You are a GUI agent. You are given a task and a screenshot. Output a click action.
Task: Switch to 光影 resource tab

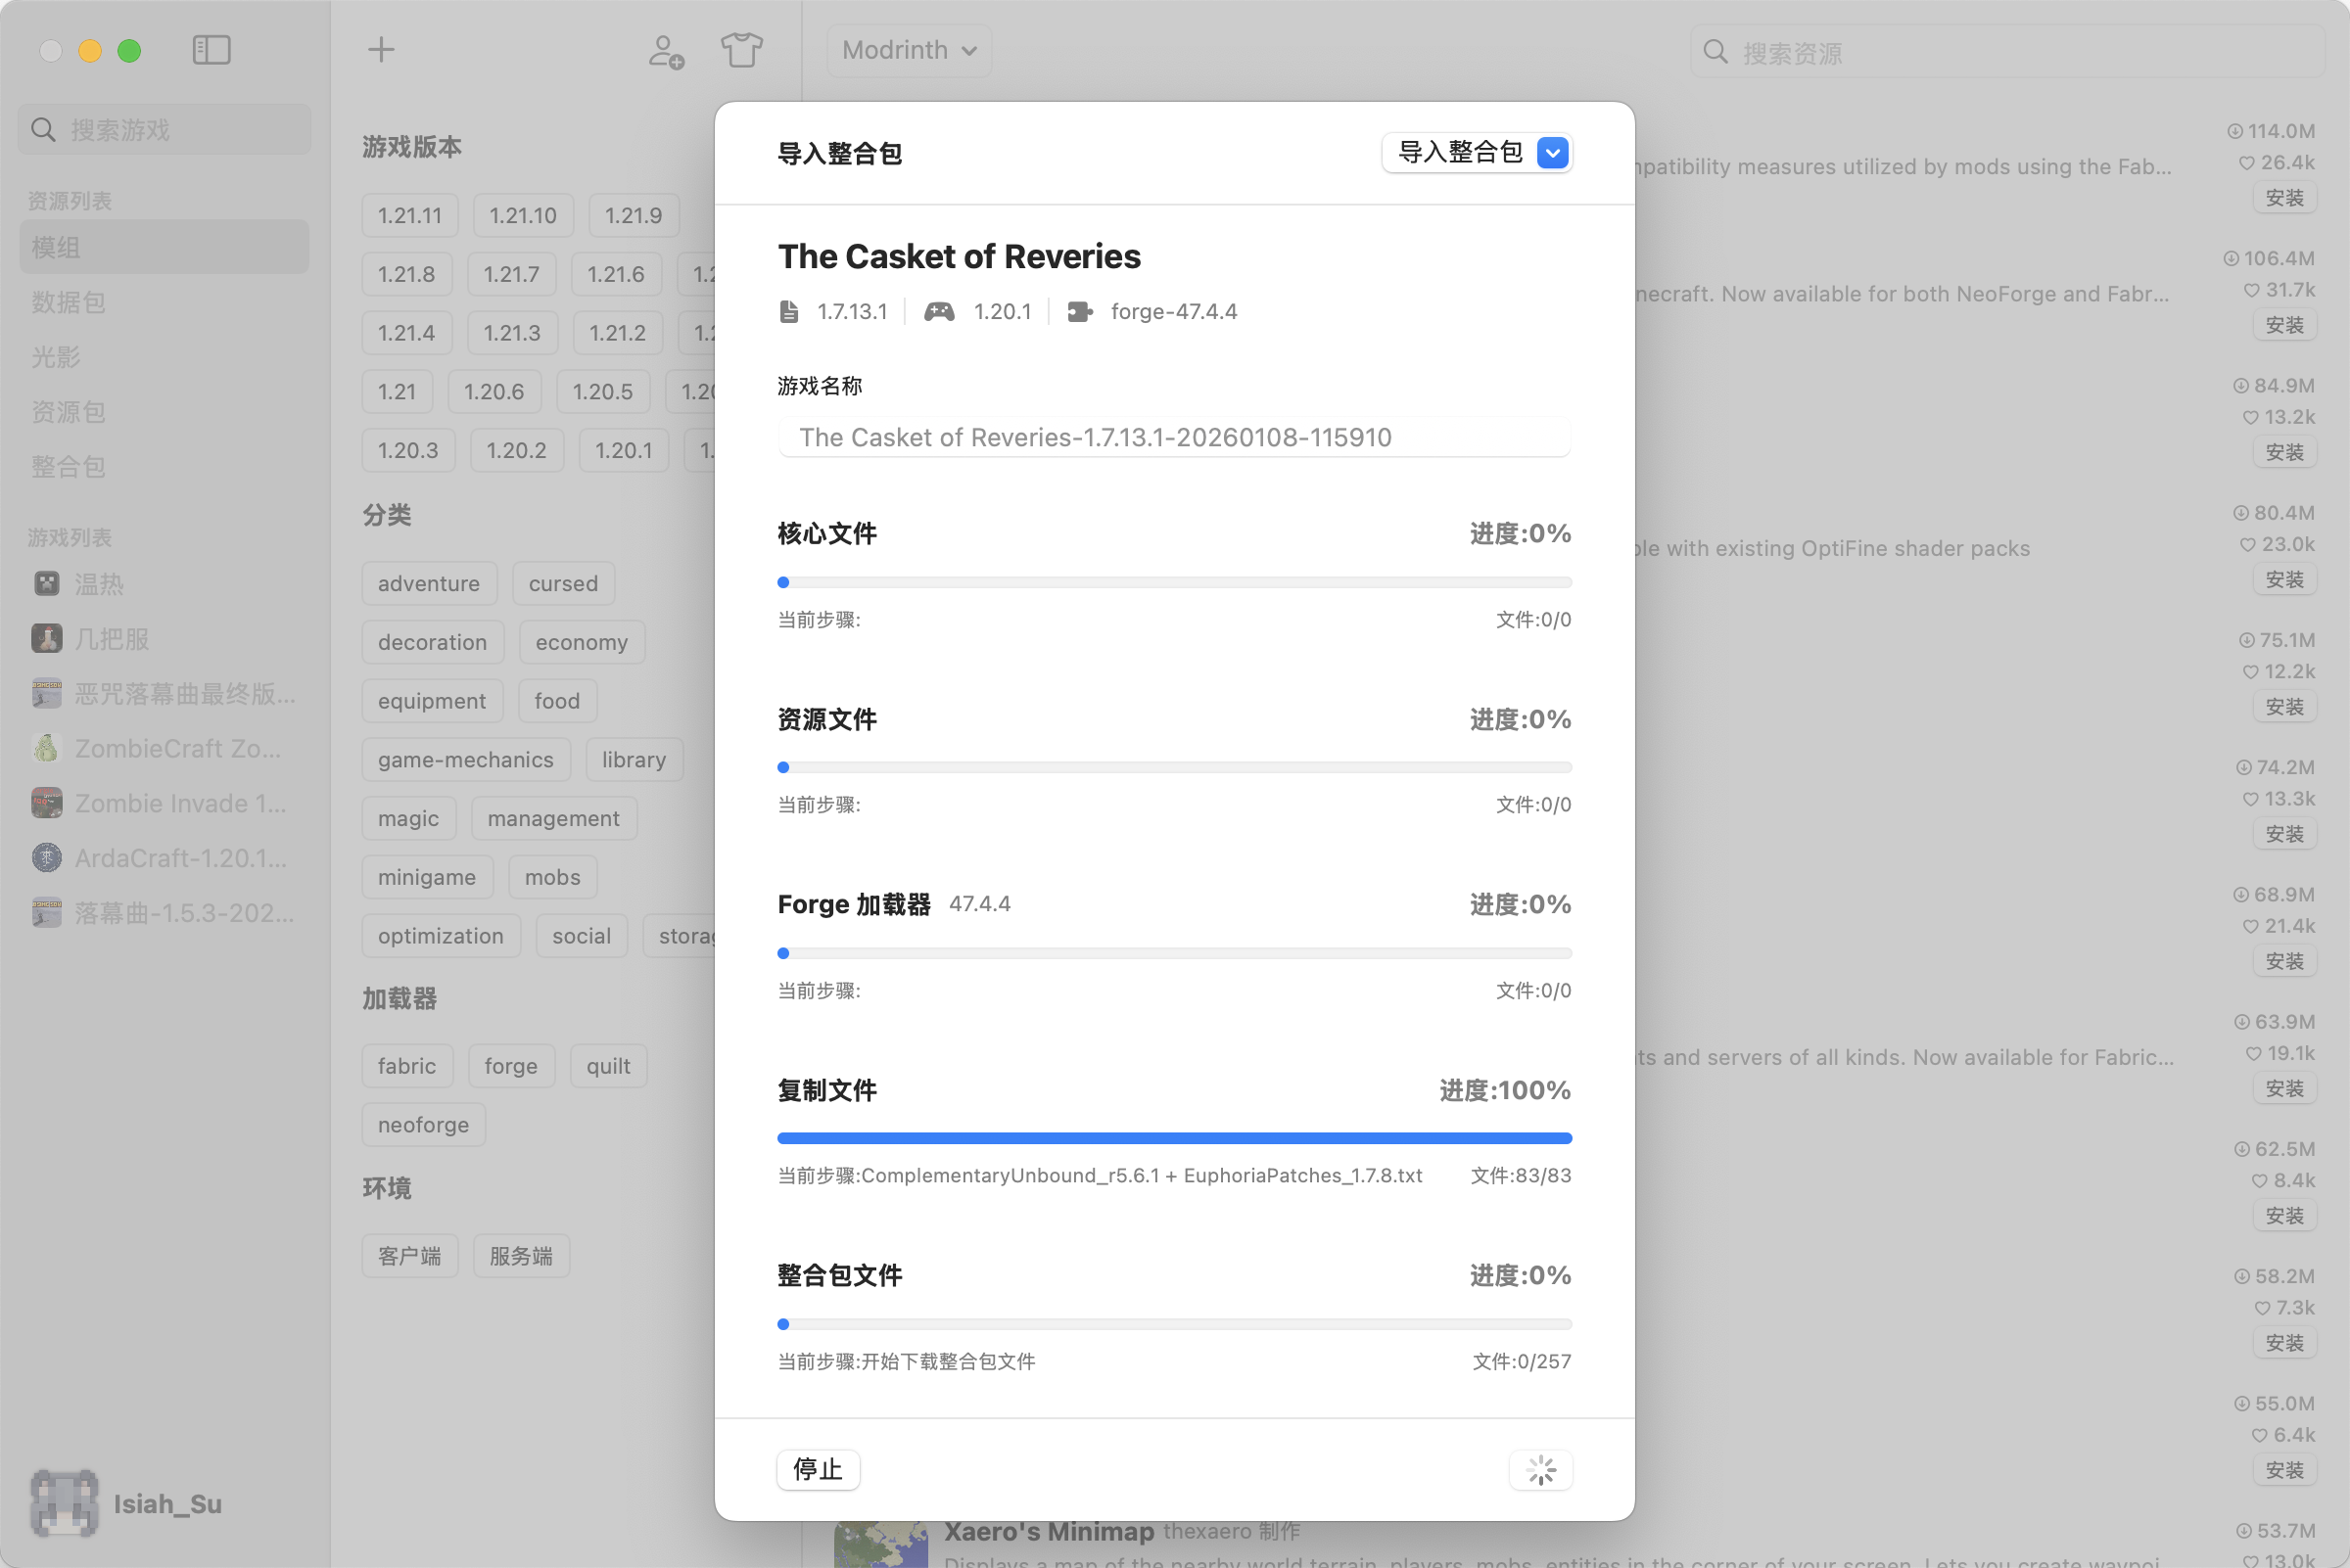[x=56, y=357]
